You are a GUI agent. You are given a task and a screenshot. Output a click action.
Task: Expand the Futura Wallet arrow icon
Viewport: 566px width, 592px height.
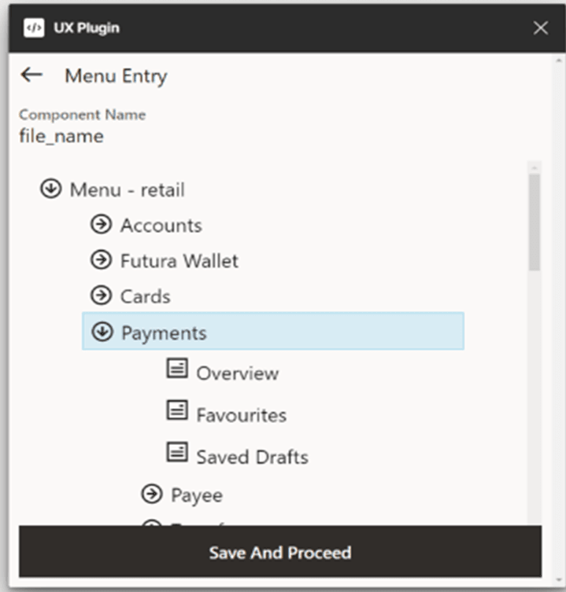pos(101,260)
